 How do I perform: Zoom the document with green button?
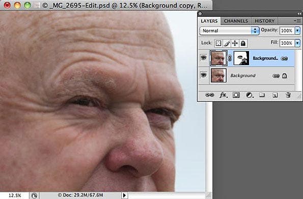pos(27,5)
